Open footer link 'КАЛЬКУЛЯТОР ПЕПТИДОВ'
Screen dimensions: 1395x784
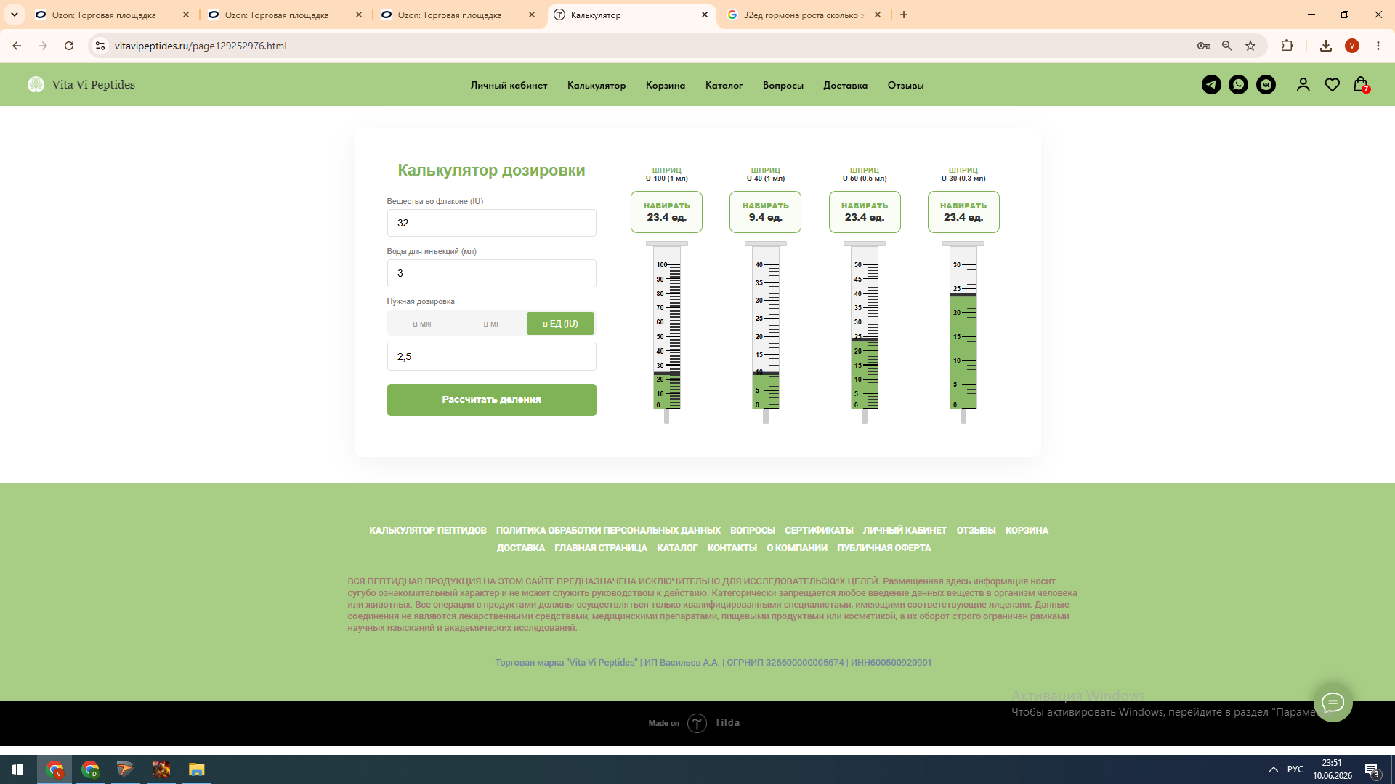[x=427, y=531]
